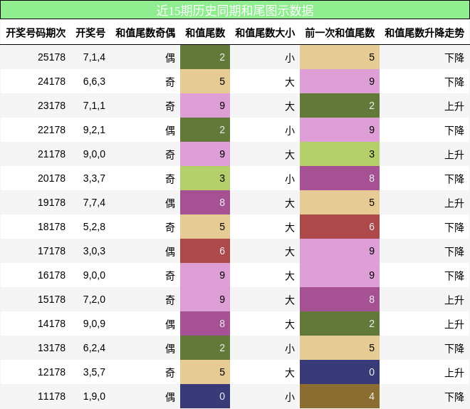The height and width of the screenshot is (409, 470).
Task: Click 下降 trend in row 11178
Action: click(454, 397)
